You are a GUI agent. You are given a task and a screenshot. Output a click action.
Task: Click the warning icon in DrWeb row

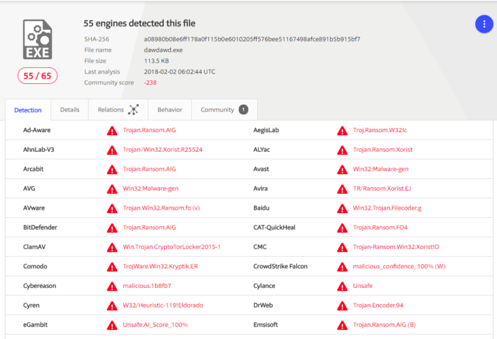[342, 306]
